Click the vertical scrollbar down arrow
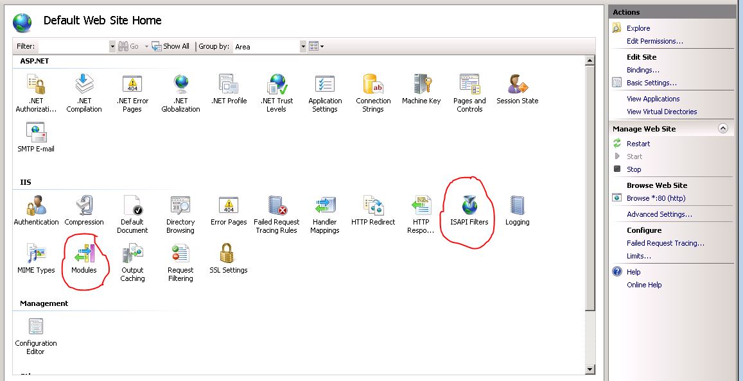The height and width of the screenshot is (381, 743). pos(590,369)
